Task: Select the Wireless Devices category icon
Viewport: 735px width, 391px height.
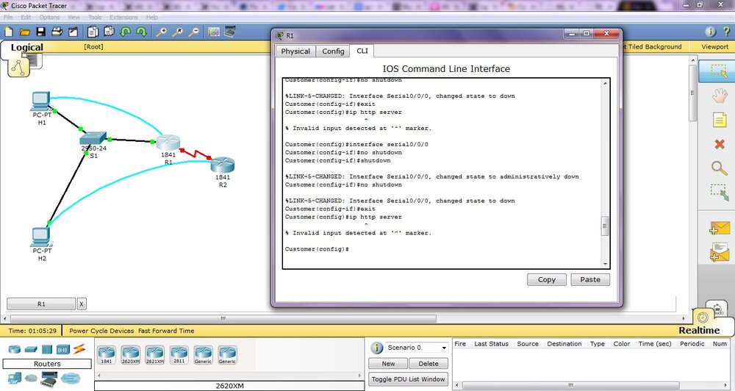Action: tap(62, 349)
